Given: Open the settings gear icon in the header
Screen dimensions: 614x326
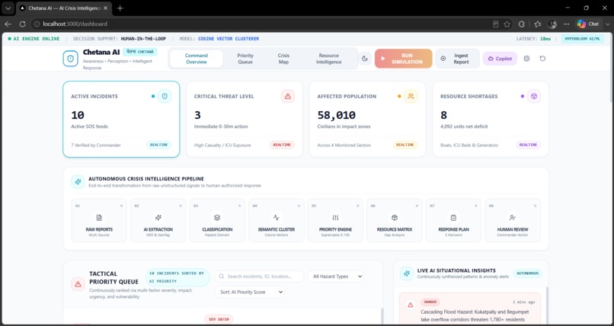Looking at the screenshot, I should pos(526,59).
